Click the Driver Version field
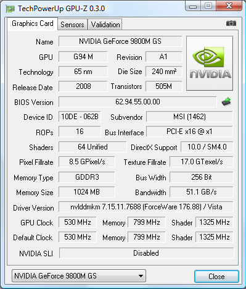Screen dimensions: 246x289 point(146,207)
